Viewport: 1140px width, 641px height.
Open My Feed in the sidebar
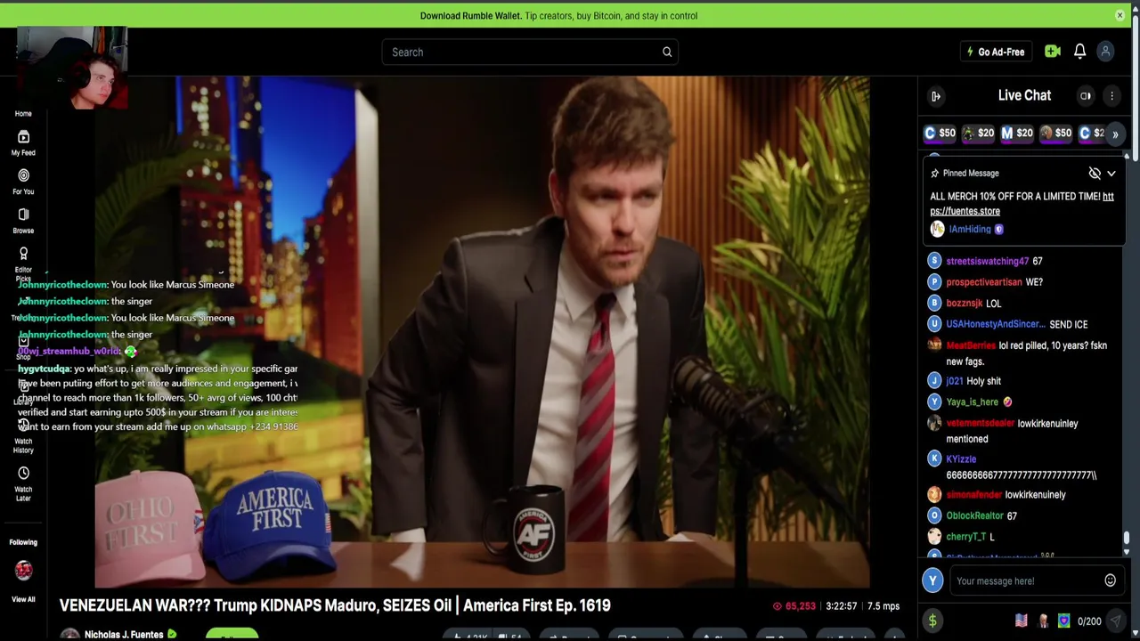click(x=23, y=142)
